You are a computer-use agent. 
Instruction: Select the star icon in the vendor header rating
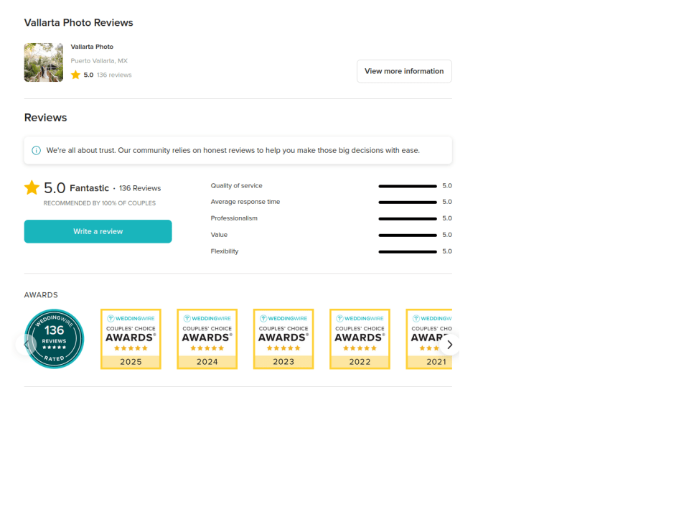[x=76, y=74]
